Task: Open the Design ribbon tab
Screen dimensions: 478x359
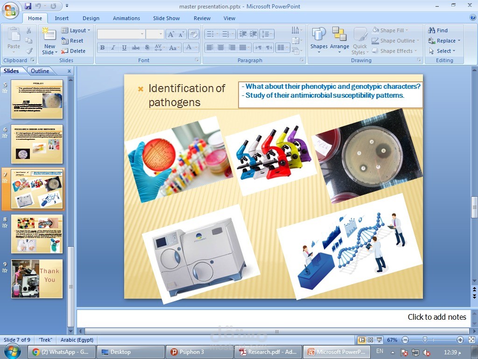Action: click(x=91, y=18)
